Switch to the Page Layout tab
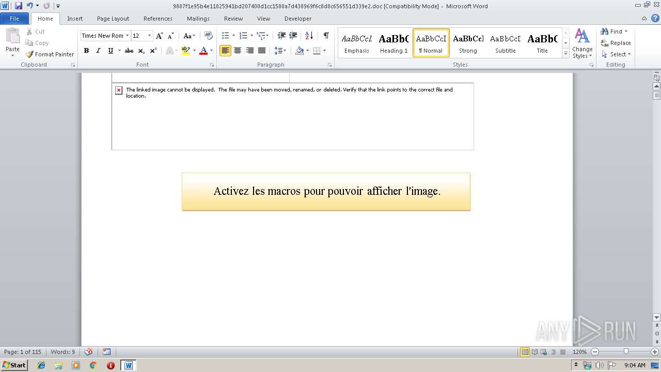This screenshot has height=372, width=661. (113, 19)
